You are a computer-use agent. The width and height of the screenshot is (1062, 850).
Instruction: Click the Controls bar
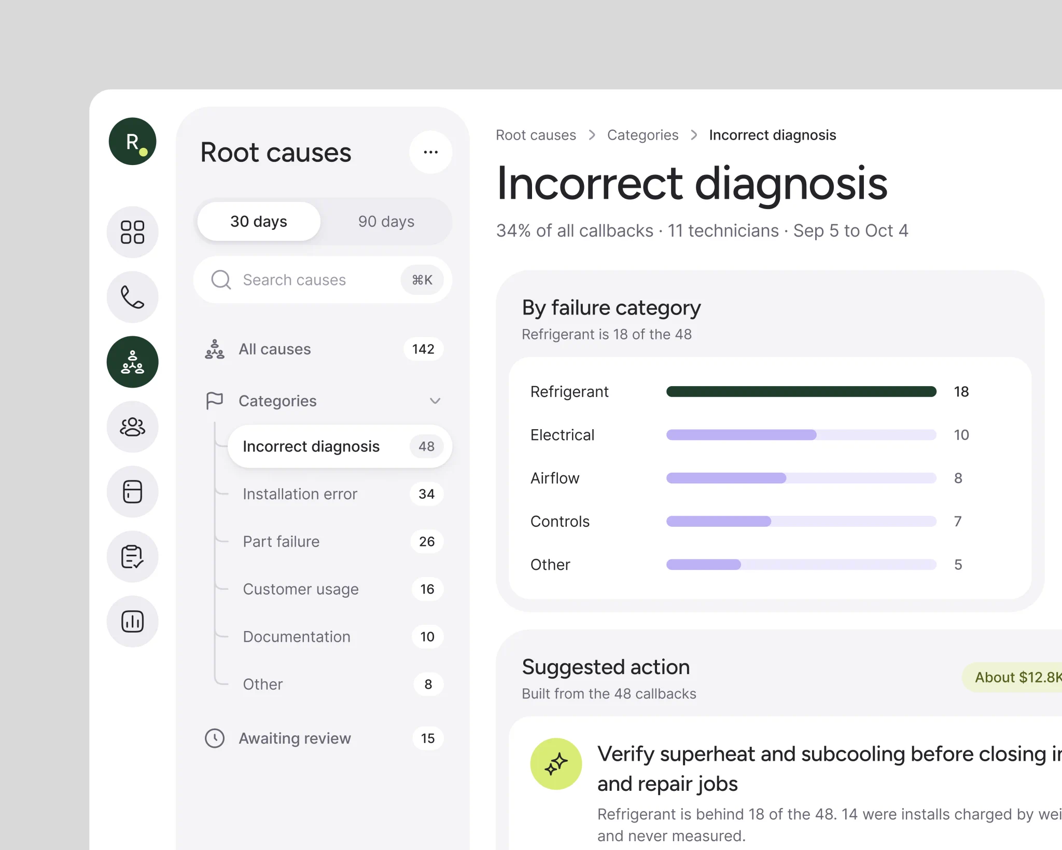point(801,521)
